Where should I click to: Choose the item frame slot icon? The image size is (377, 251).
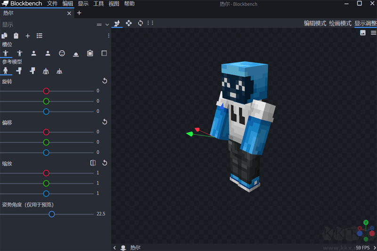[90, 54]
